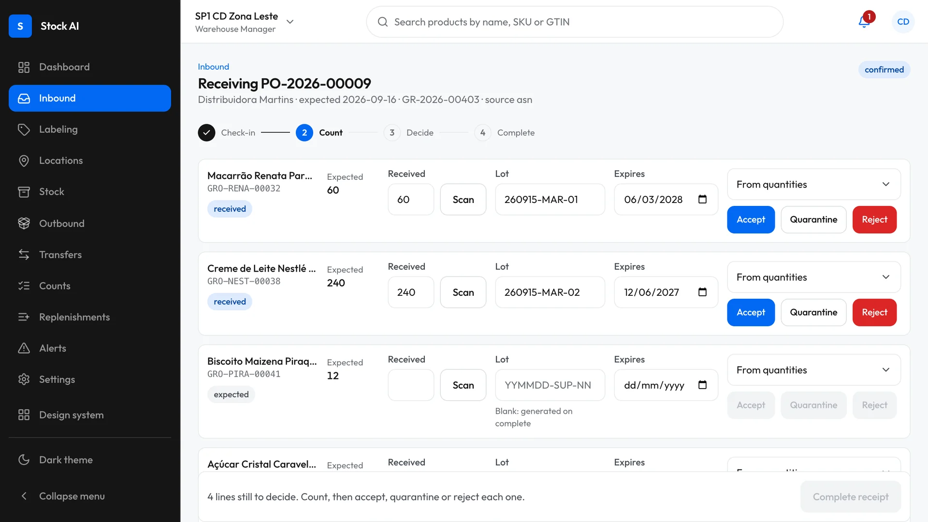Click the Transfers arrows icon
This screenshot has height=522, width=928.
[x=24, y=255]
